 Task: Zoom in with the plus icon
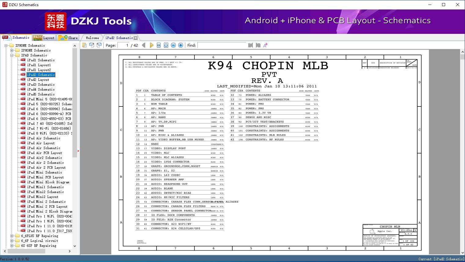[181, 45]
